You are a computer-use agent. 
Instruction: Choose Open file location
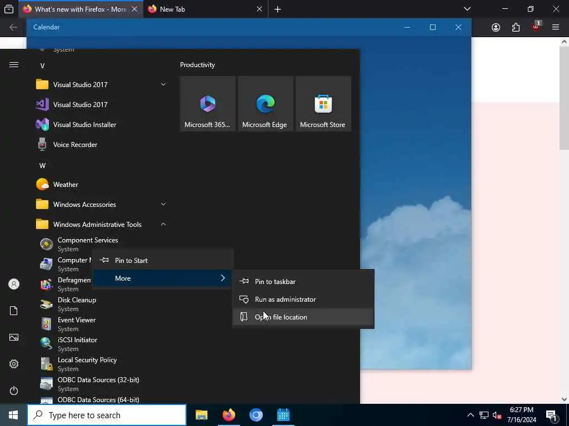[303, 317]
